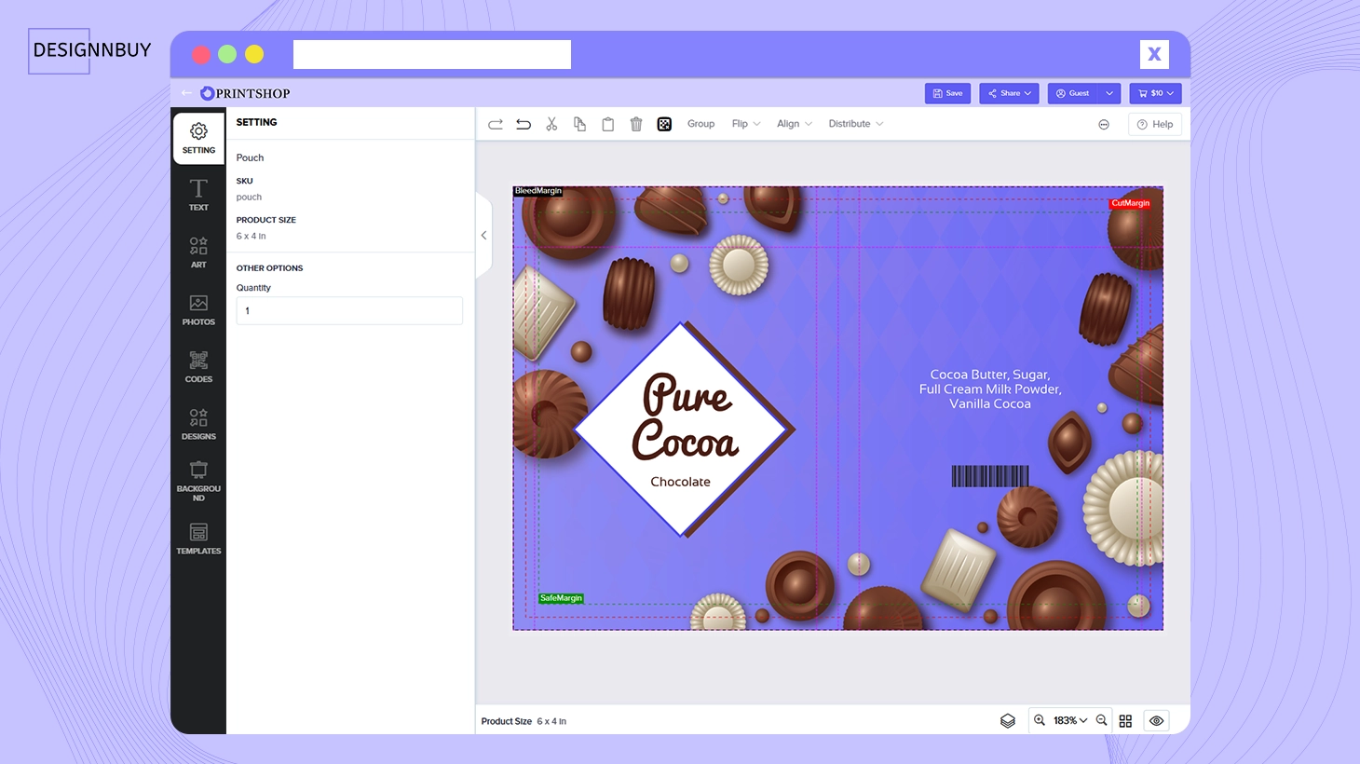Click the grid view toggle near zoom controls
The height and width of the screenshot is (764, 1360).
(1125, 719)
